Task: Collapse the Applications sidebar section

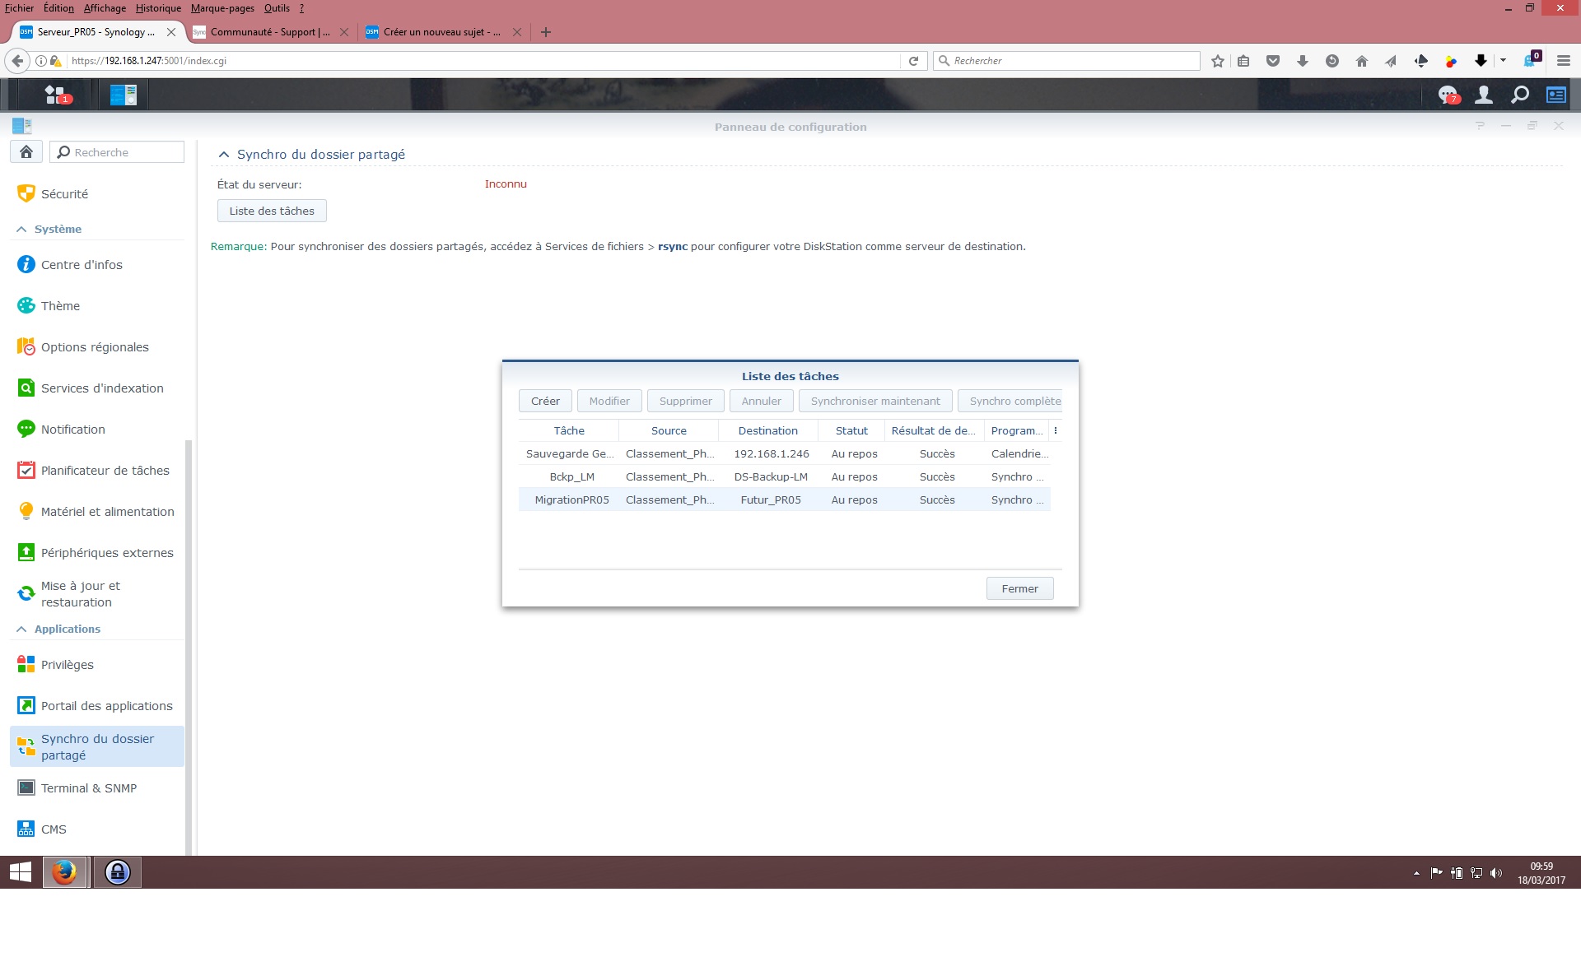Action: pos(21,629)
